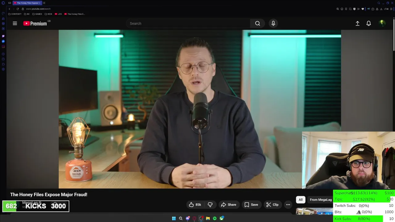Viewport: 395px width, 222px height.
Task: Submit search with the magnifier button
Action: click(257, 23)
